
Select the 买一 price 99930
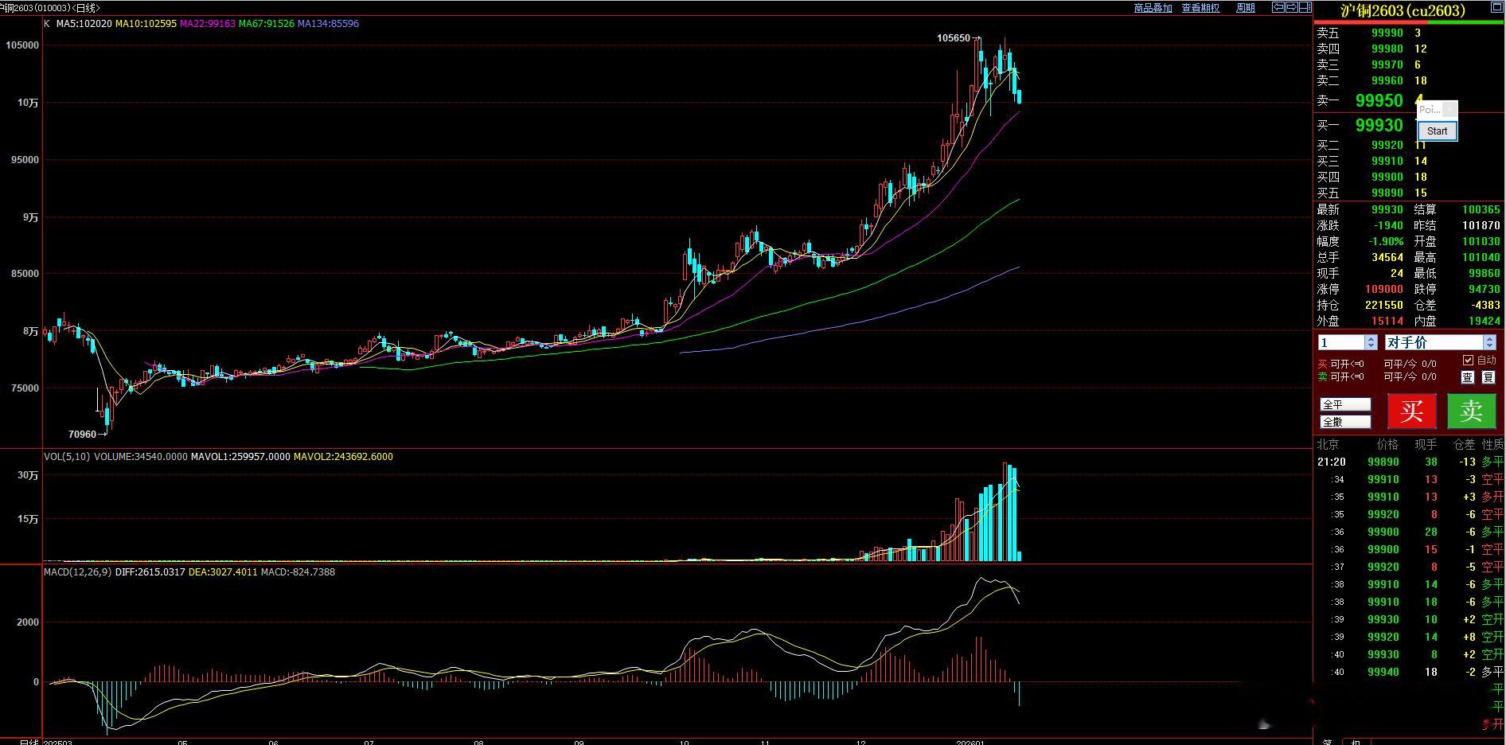tap(1379, 125)
